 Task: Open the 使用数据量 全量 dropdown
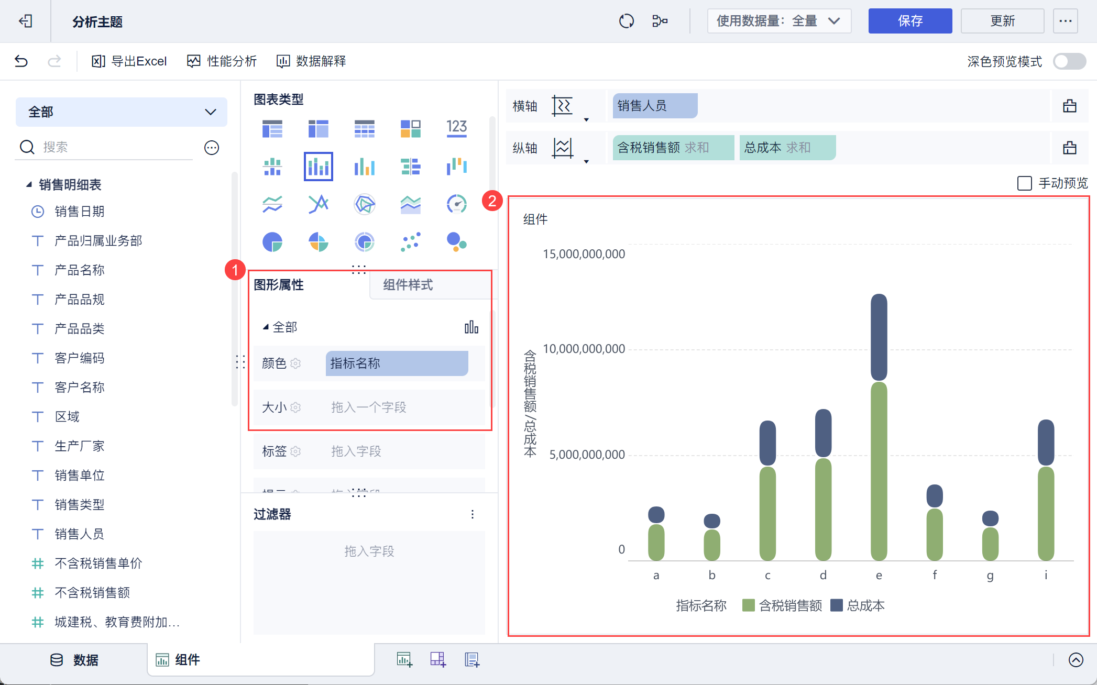778,21
